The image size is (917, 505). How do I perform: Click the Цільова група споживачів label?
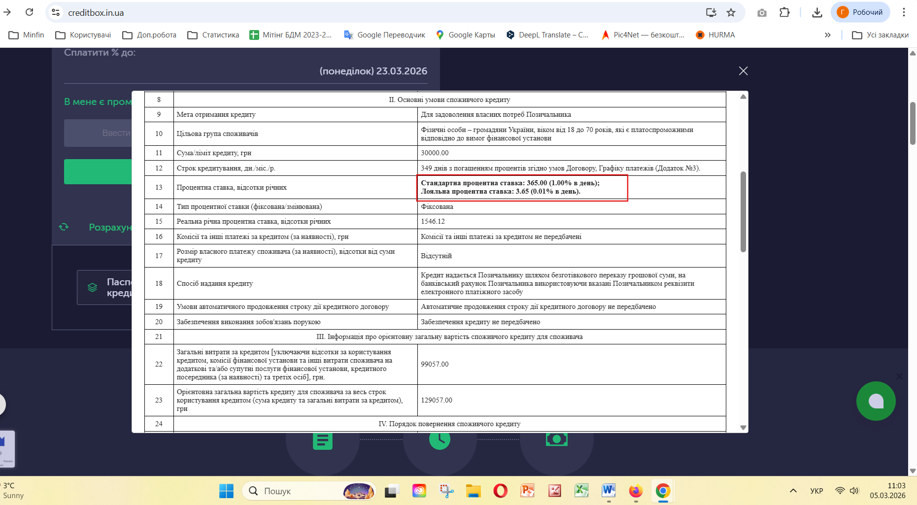tap(217, 134)
